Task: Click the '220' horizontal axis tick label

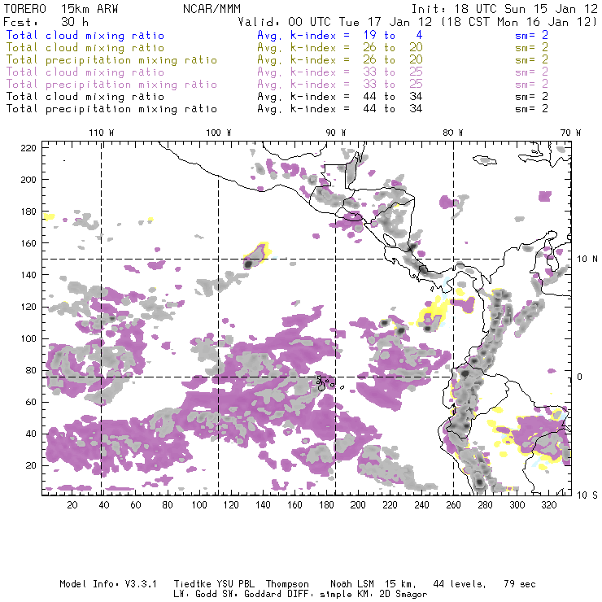Action: (390, 505)
